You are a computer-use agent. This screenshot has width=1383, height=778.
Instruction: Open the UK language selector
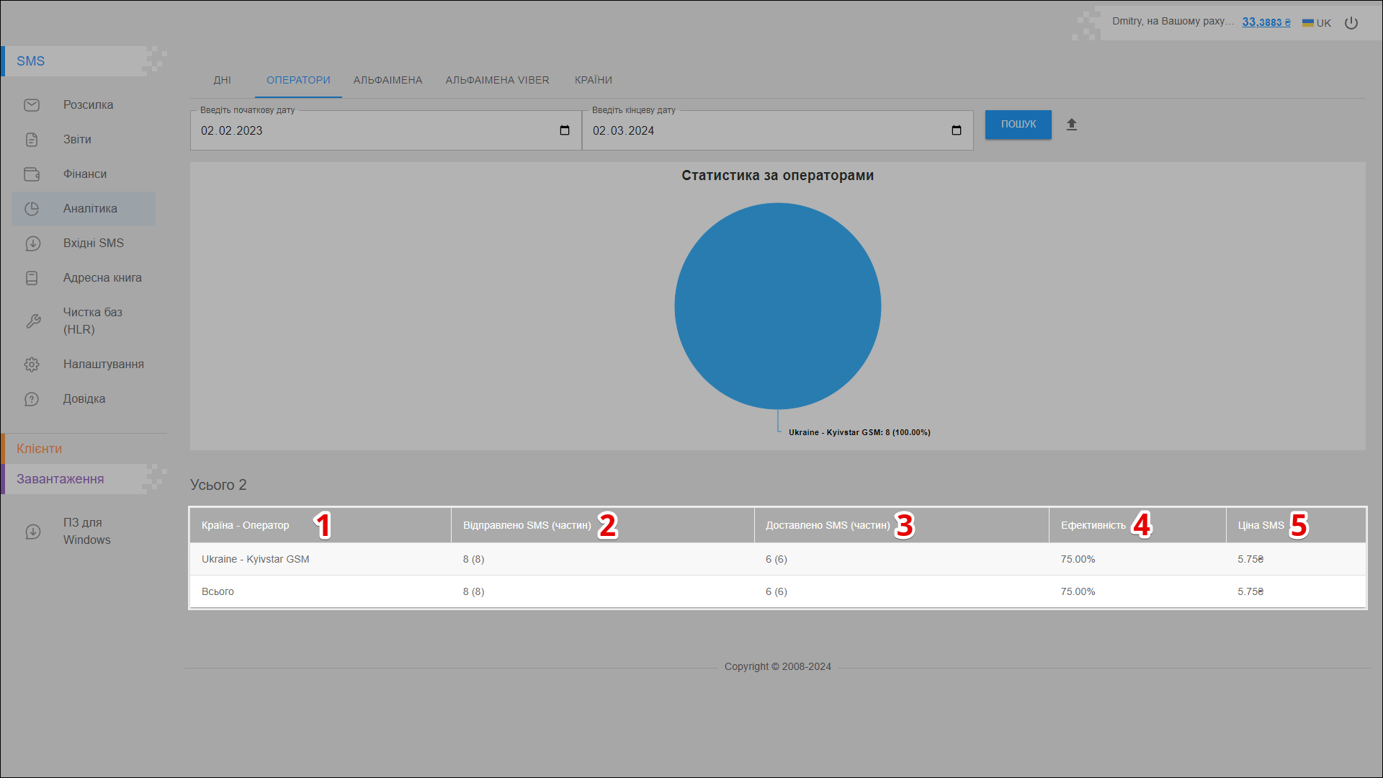(x=1317, y=23)
